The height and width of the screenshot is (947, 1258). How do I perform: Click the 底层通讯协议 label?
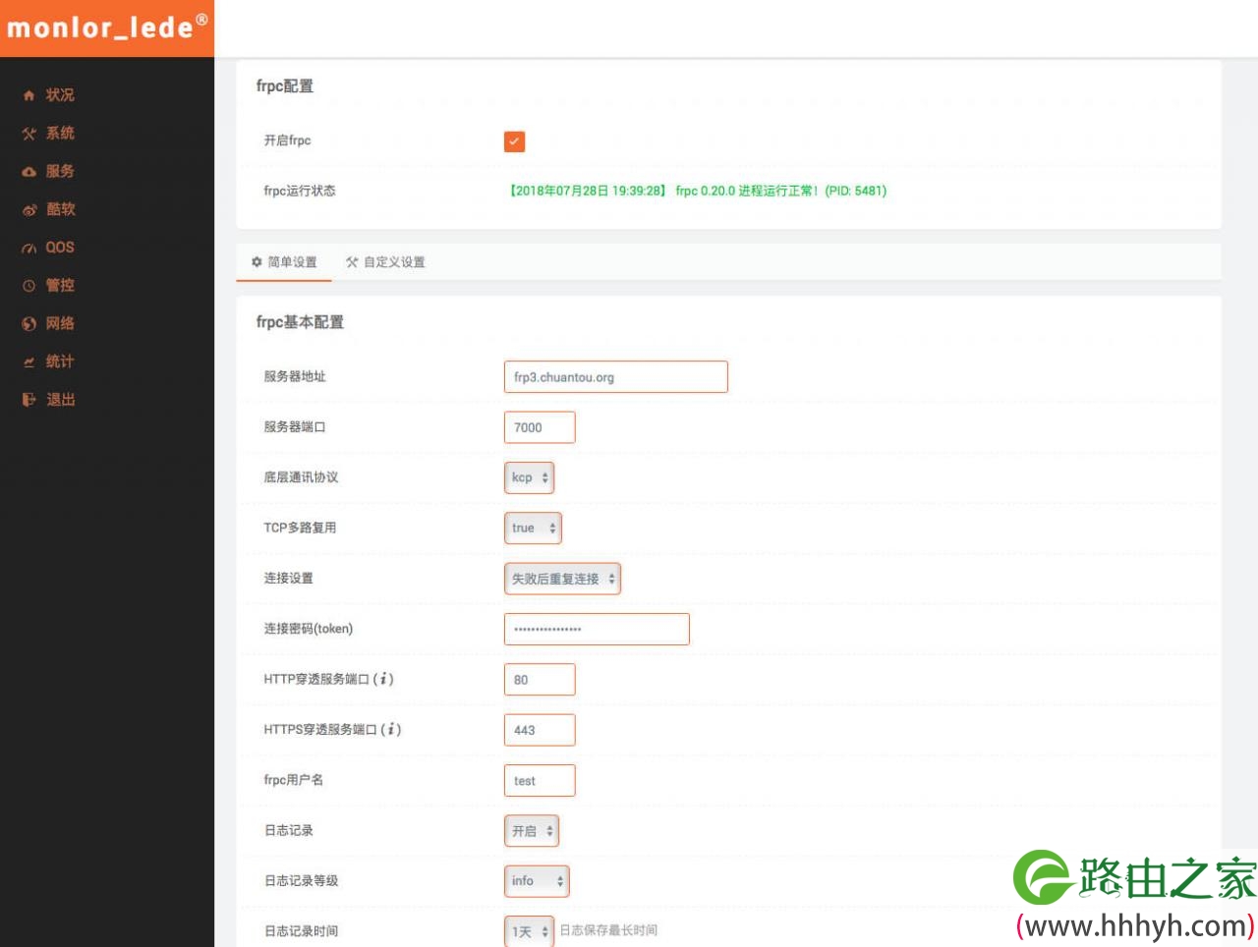[x=301, y=477]
